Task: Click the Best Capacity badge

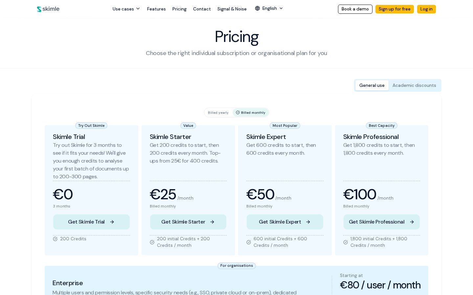Action: click(x=382, y=126)
